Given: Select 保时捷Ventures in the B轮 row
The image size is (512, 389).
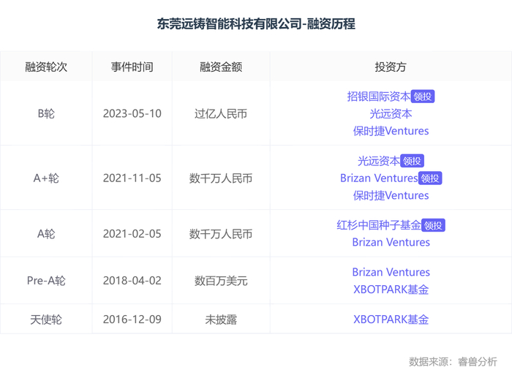Looking at the screenshot, I should 391,131.
